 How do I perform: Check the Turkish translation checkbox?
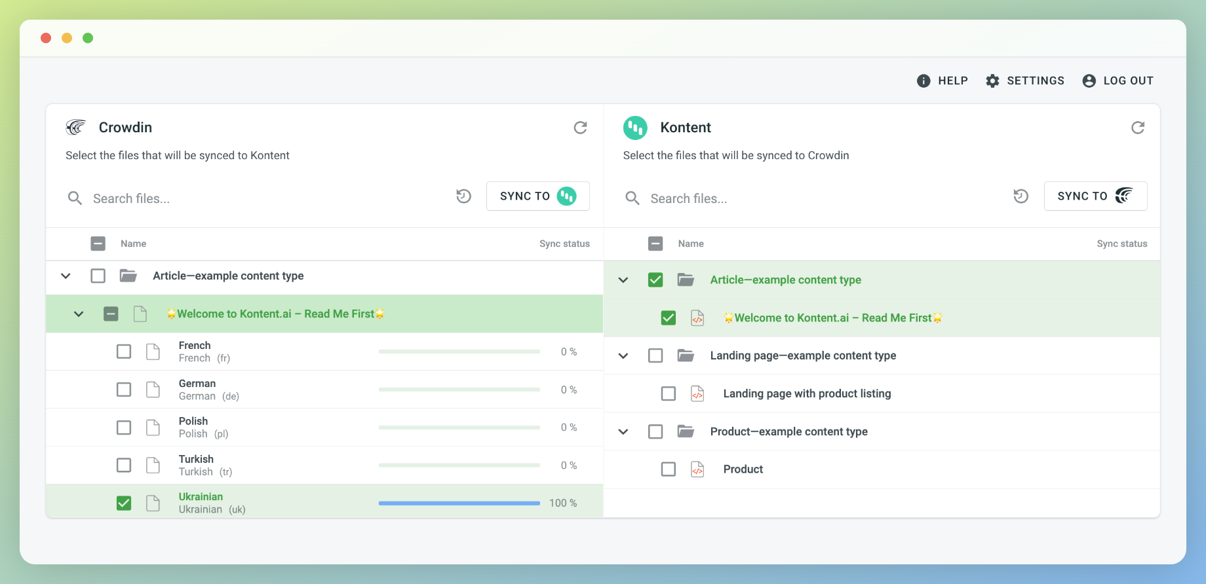coord(124,465)
